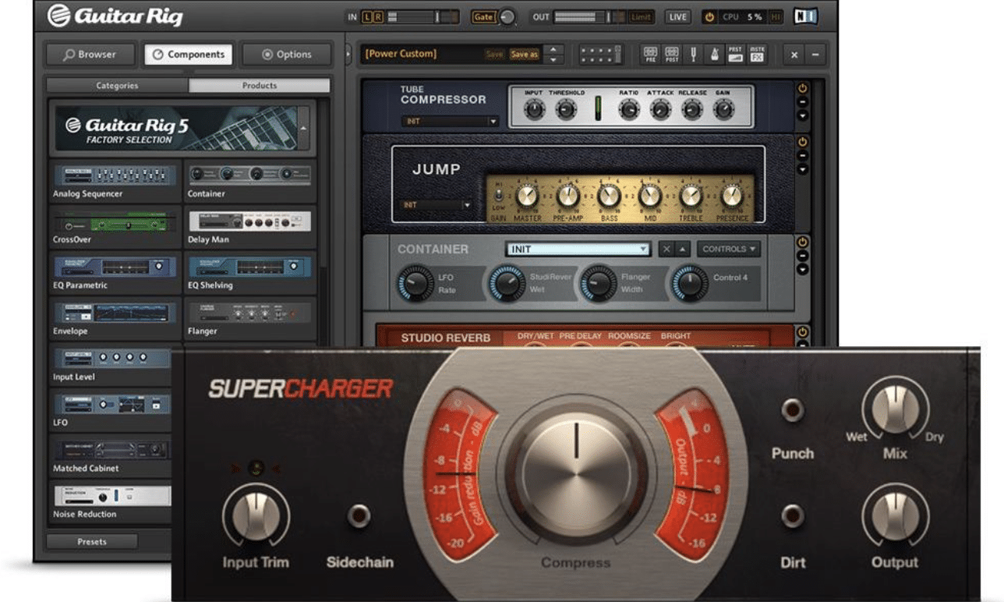Select the Envelope component
The height and width of the screenshot is (602, 1004).
[x=115, y=320]
